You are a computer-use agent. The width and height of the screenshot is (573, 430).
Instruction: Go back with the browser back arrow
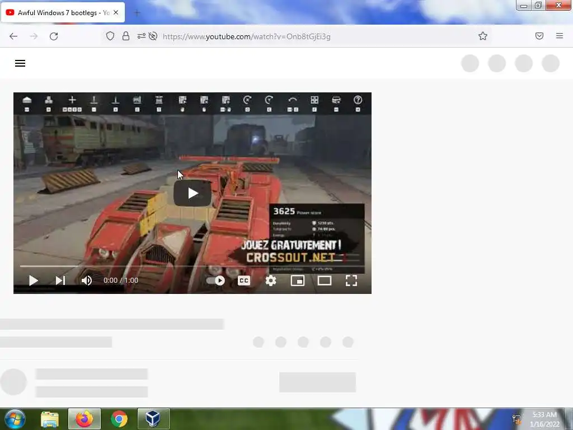(13, 36)
